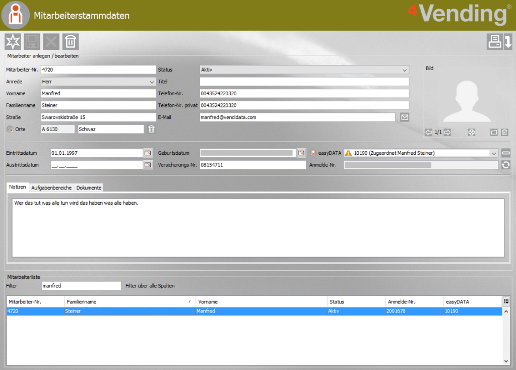Show next picture with right arrow
Viewport: 516px width, 370px height.
coord(447,133)
